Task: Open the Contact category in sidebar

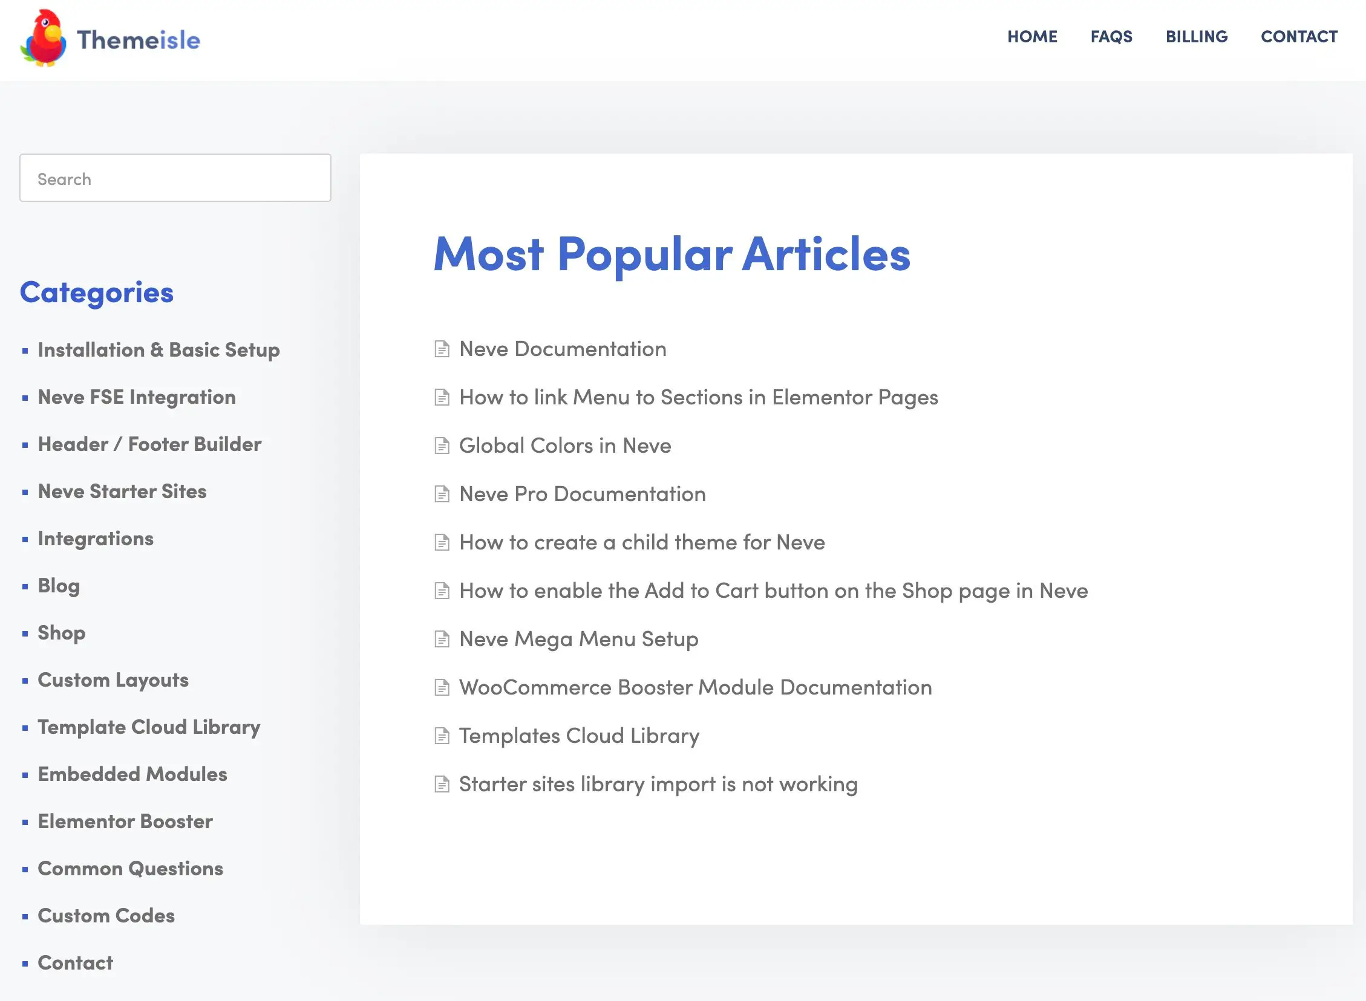Action: 75,964
